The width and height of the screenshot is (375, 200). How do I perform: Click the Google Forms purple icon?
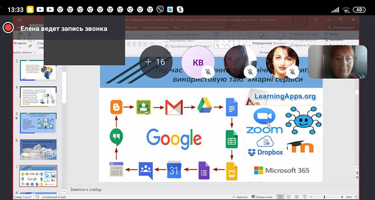point(204,170)
